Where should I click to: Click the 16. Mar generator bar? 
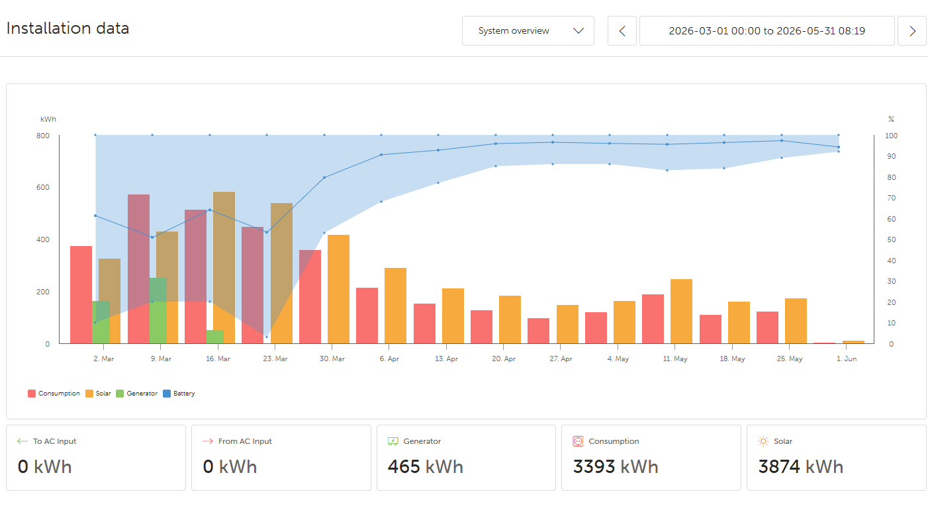pos(215,337)
